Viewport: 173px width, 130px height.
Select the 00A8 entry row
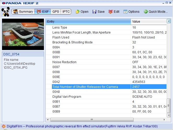(x=106, y=92)
